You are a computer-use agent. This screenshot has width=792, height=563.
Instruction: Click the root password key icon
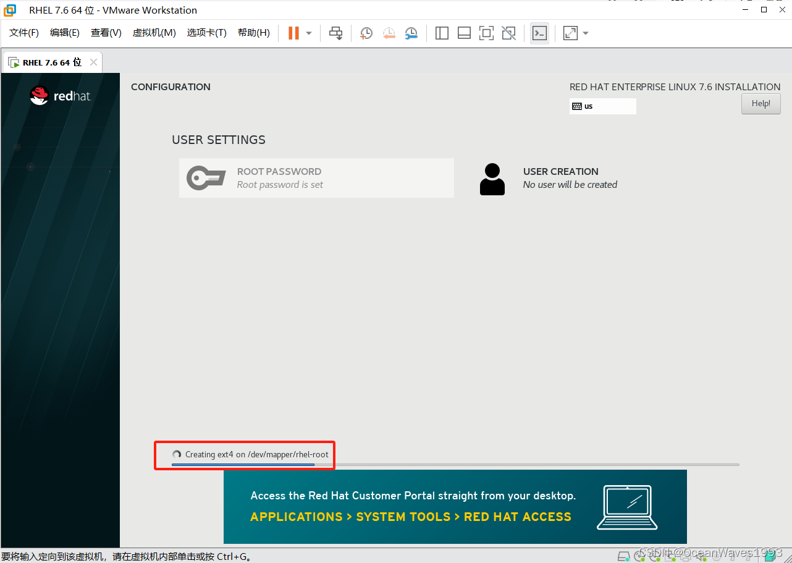pos(206,178)
